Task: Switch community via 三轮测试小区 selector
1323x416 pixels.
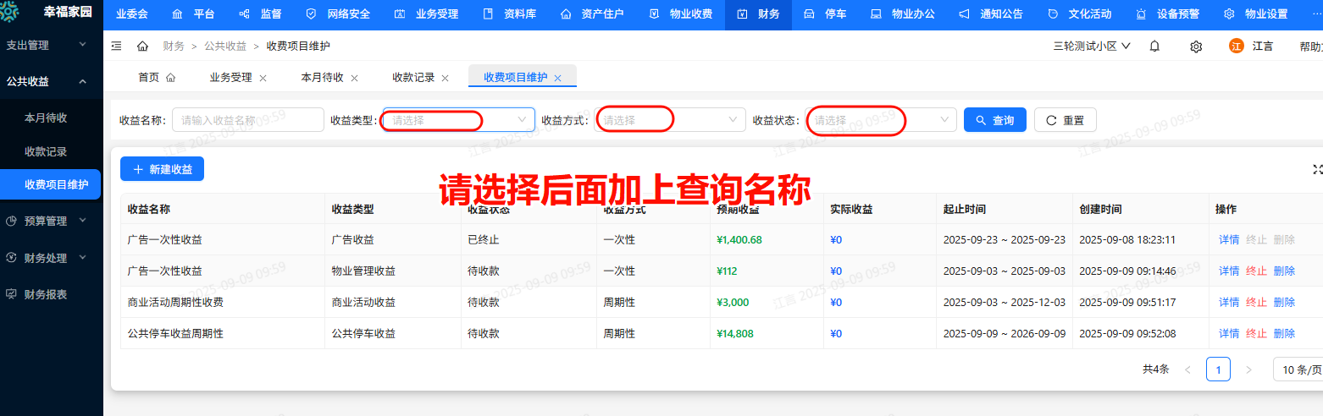Action: pyautogui.click(x=1091, y=47)
